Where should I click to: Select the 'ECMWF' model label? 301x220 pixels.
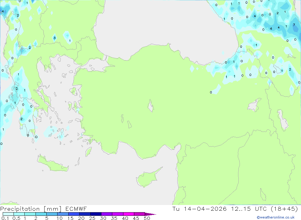(76, 209)
